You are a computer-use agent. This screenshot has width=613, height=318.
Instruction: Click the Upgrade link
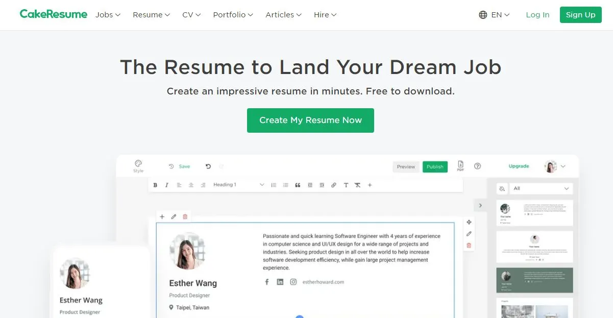pos(519,166)
